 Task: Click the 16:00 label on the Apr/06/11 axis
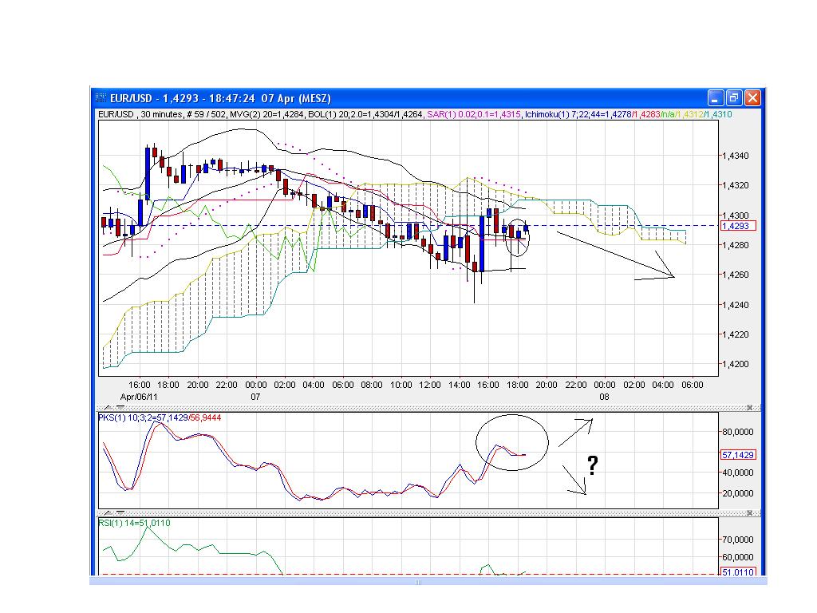click(137, 384)
